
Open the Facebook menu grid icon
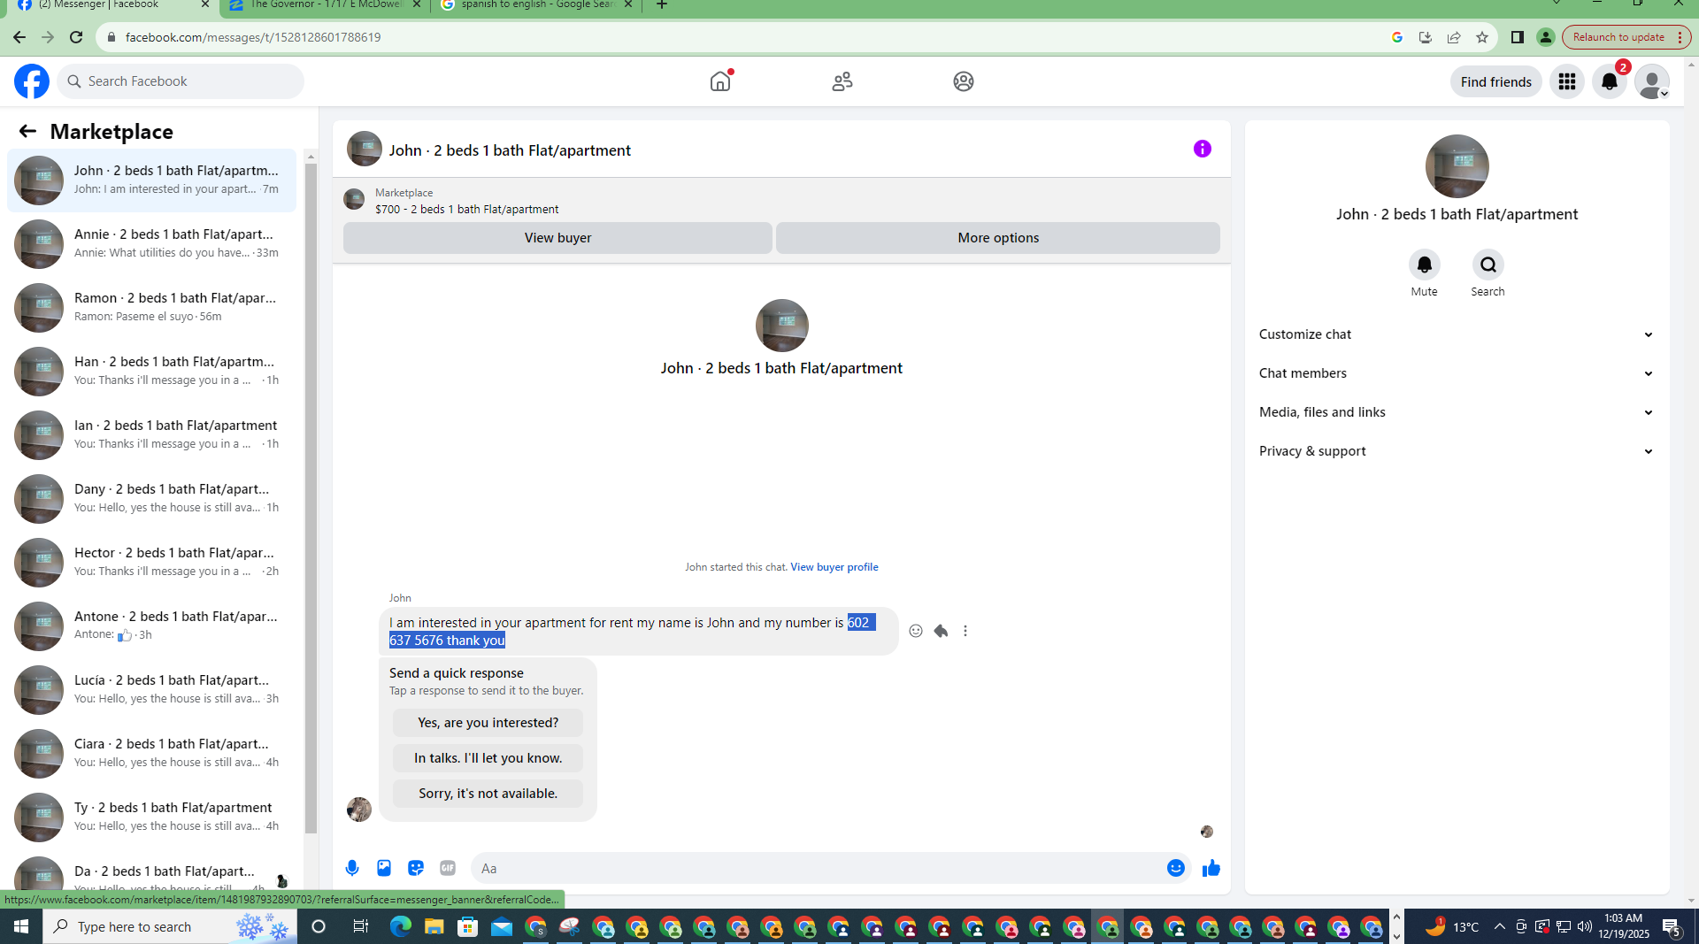coord(1566,81)
